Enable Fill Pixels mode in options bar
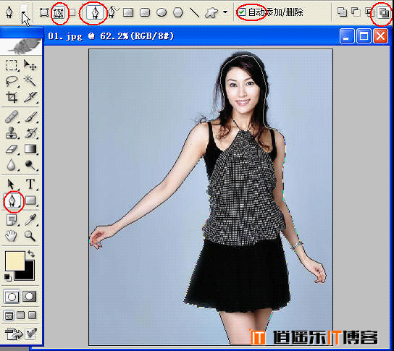This screenshot has width=394, height=351. point(72,12)
